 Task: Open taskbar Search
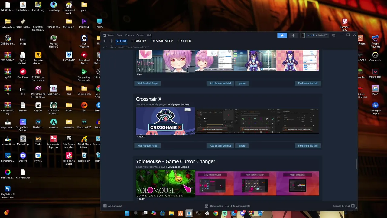(x=136, y=213)
